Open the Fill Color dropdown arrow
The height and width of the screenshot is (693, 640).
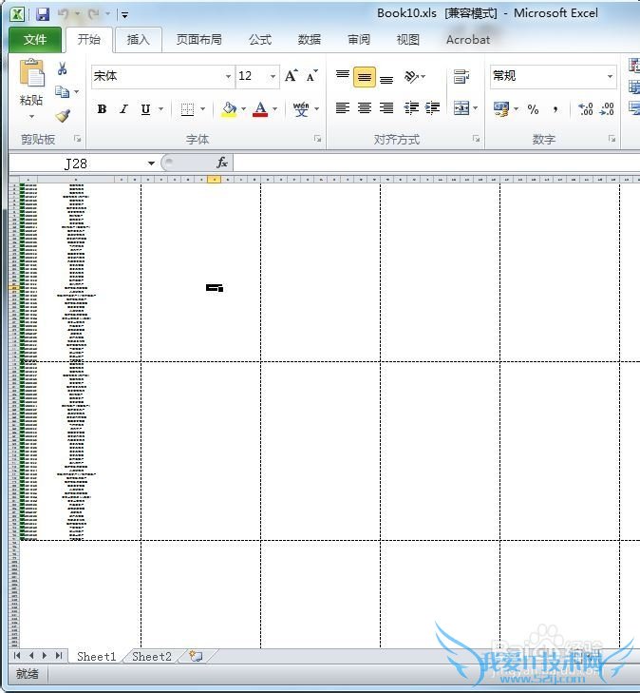click(x=244, y=108)
